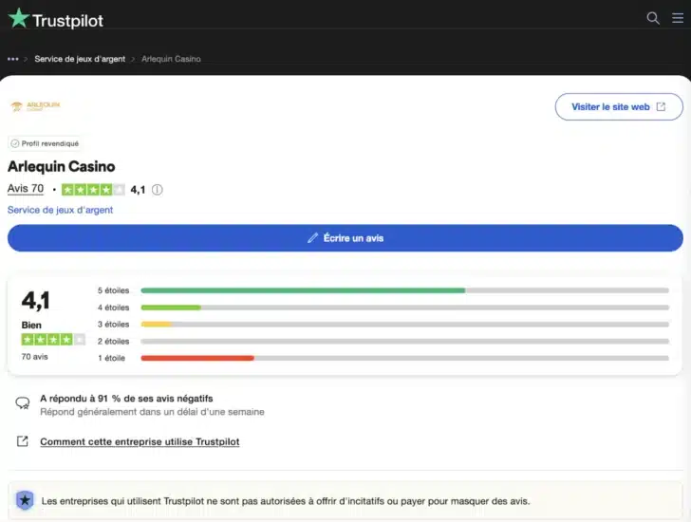This screenshot has width=691, height=522.
Task: Click the Arlequin Casino company logo
Action: pos(35,106)
